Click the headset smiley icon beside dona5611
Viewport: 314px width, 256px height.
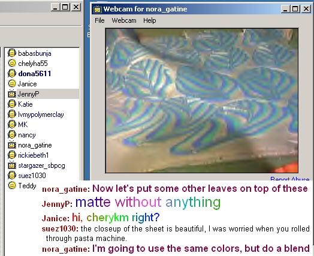pos(12,73)
